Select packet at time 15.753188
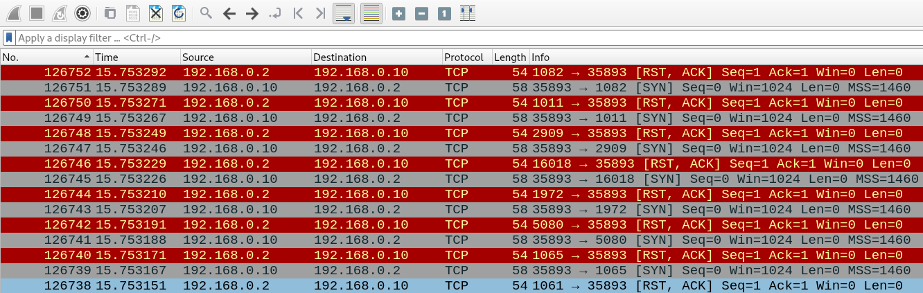 (461, 240)
